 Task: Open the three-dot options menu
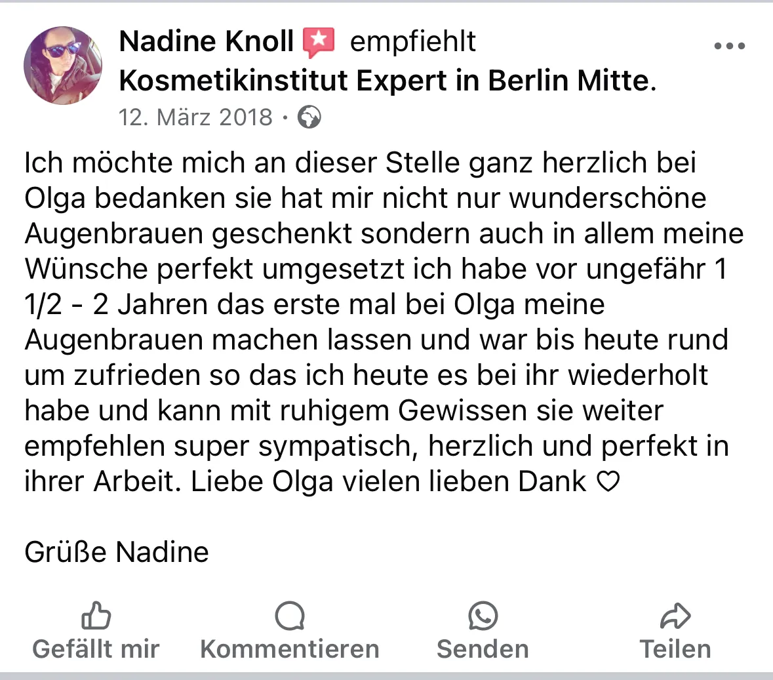coord(729,45)
